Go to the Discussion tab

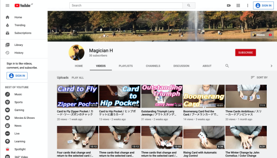click(x=181, y=66)
